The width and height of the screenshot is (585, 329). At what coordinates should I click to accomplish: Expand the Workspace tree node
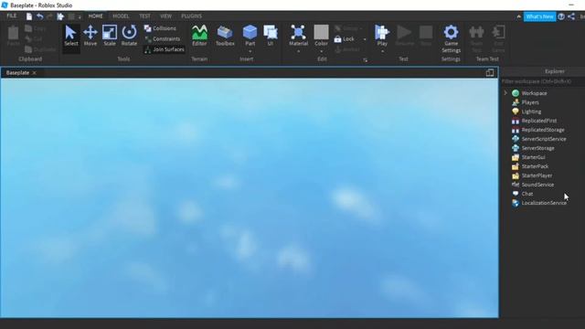tap(505, 93)
